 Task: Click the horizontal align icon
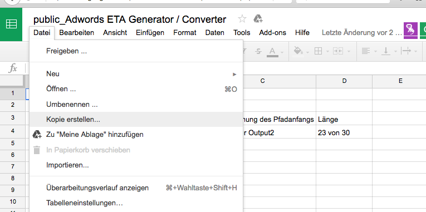pos(366,51)
